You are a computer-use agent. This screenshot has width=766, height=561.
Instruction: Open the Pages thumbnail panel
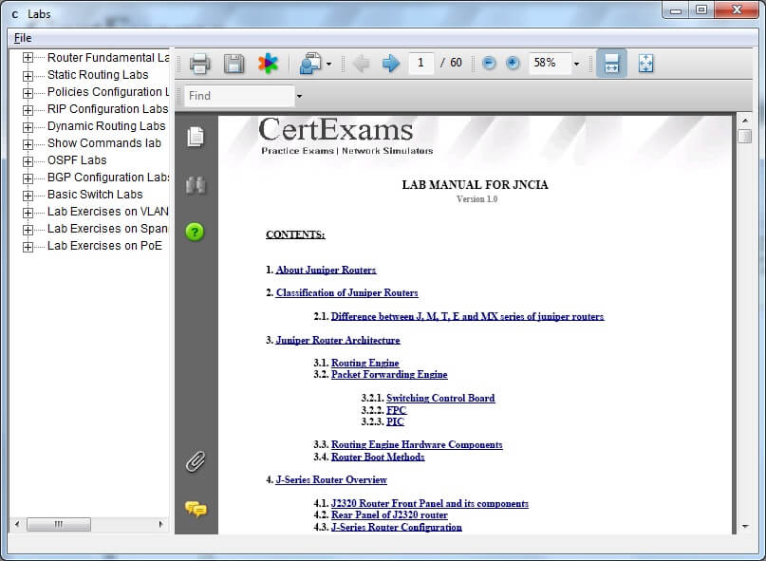coord(196,137)
